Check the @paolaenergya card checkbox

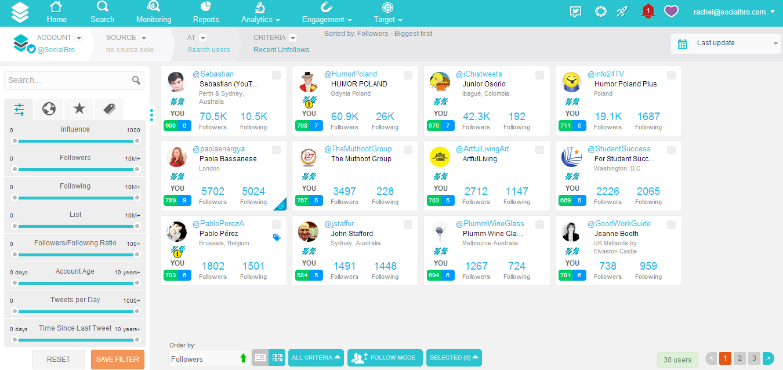(x=276, y=150)
